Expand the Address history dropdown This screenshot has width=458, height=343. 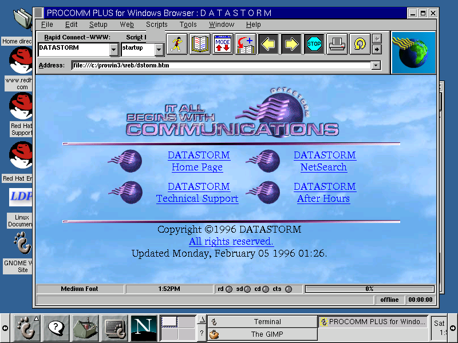(376, 65)
